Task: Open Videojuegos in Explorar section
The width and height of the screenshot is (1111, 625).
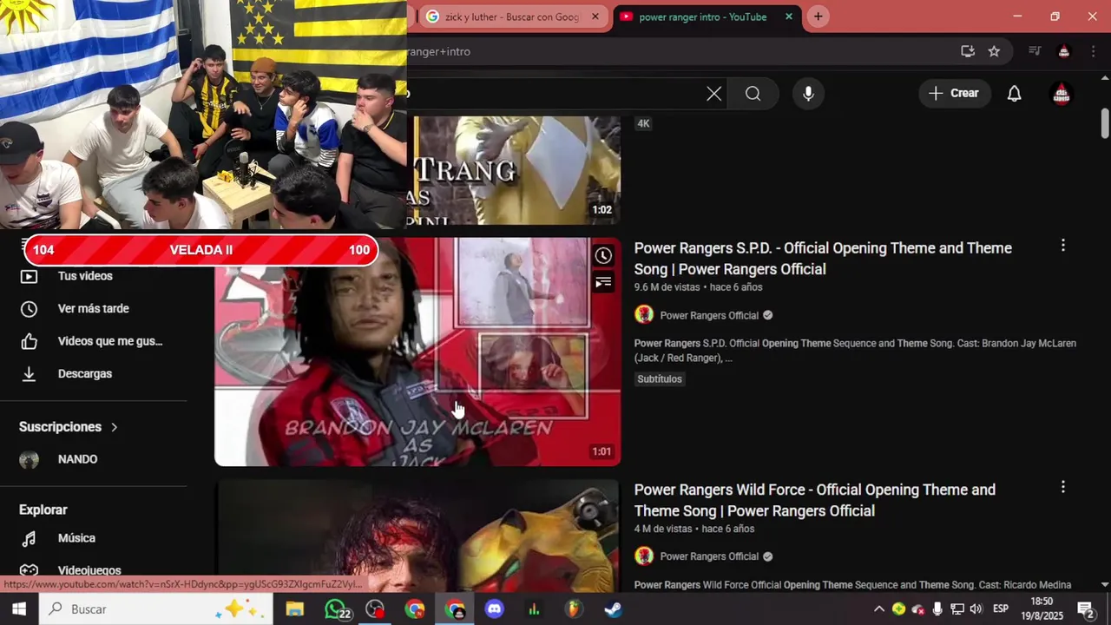Action: (x=89, y=570)
